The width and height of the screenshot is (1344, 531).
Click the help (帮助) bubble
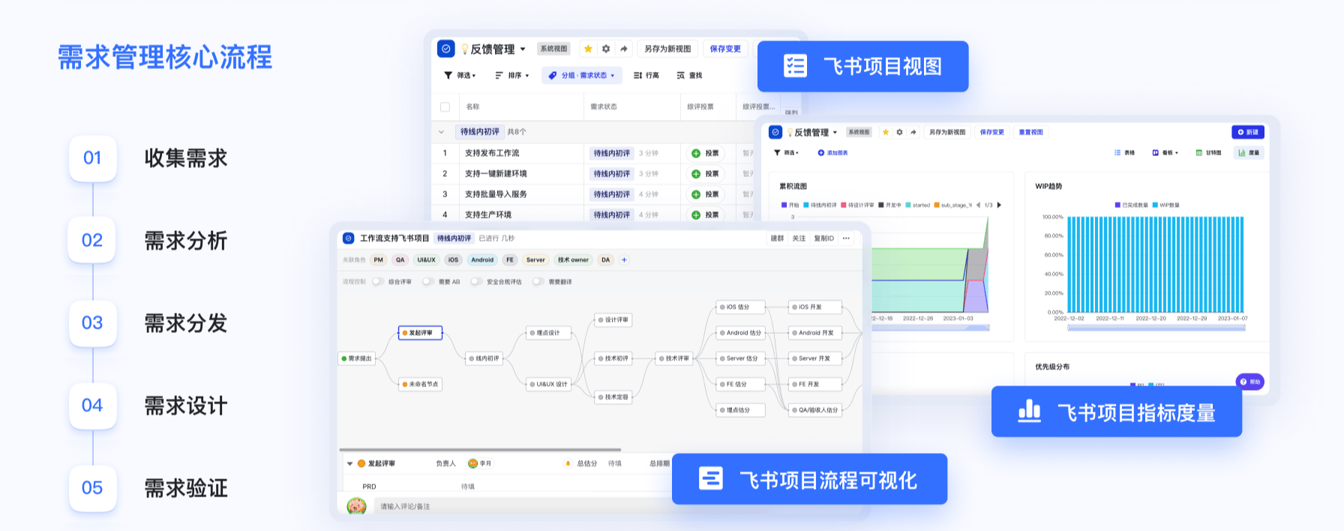coord(1250,382)
